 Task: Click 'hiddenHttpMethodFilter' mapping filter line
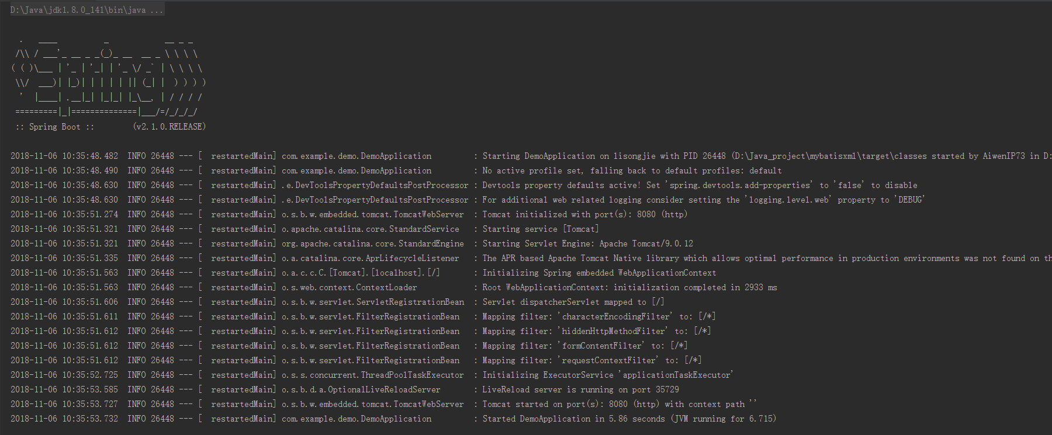(597, 331)
